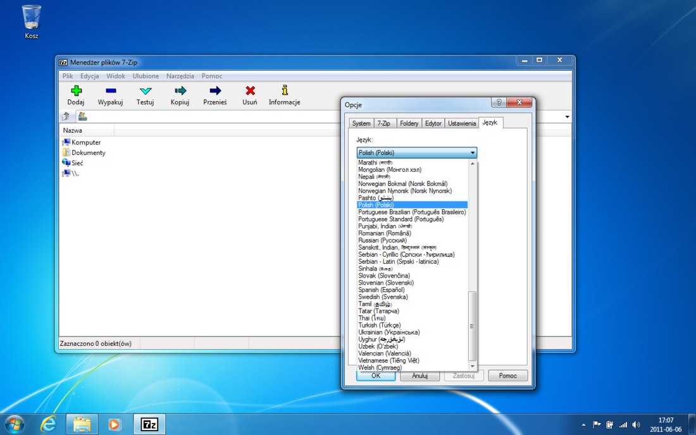Choose Vietnamese (Tiếng Việt) language
The image size is (696, 435).
(x=413, y=360)
